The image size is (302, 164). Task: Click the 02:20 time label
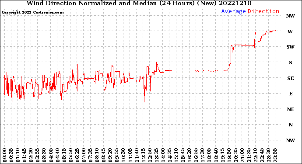point(31,156)
